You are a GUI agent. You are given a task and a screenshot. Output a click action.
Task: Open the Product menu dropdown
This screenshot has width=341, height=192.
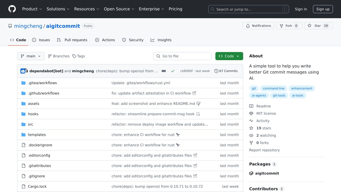point(32,9)
